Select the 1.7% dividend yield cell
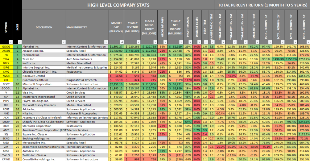The image size is (310, 161). tap(197, 130)
